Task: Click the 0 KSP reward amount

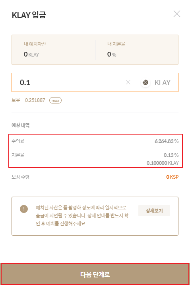Action: click(173, 177)
